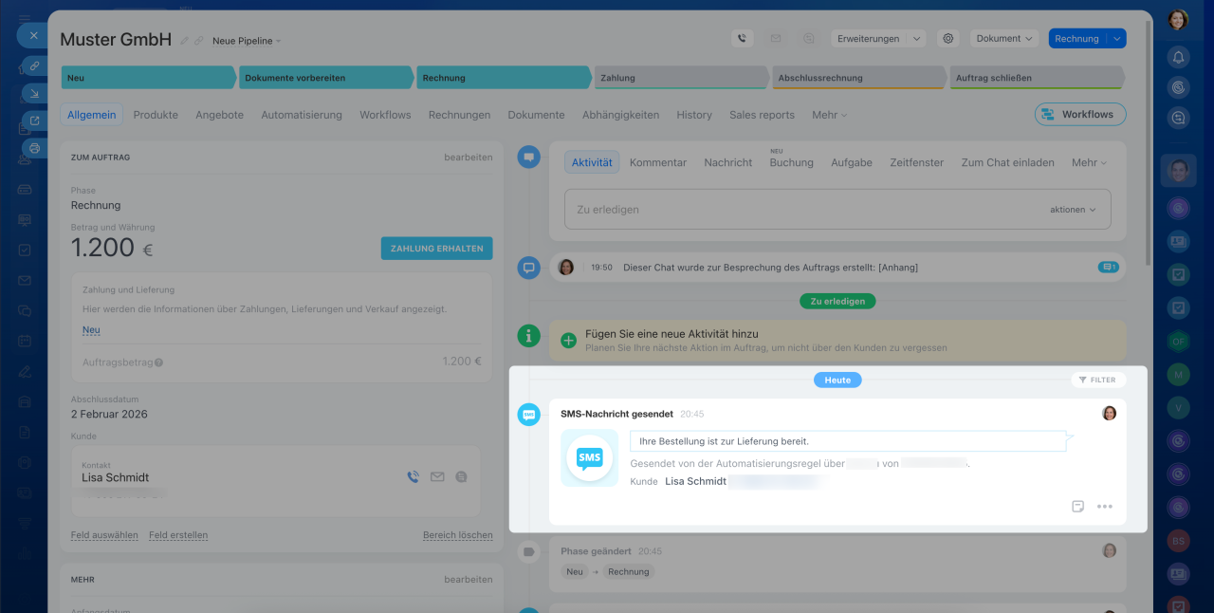Open the arrow next to Rechnung button
The width and height of the screenshot is (1214, 613).
click(1116, 39)
